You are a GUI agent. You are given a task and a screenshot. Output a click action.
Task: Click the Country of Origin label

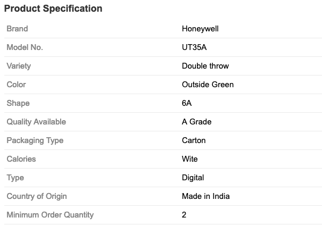pyautogui.click(x=37, y=196)
